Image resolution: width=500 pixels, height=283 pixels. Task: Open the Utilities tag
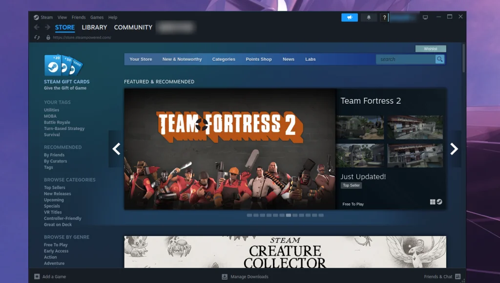[51, 110]
